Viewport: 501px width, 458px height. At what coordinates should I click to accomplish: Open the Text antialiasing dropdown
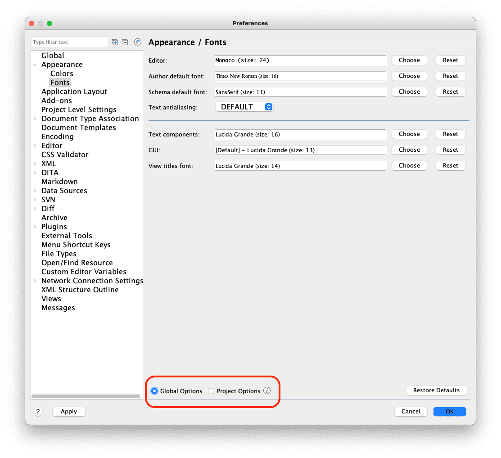pyautogui.click(x=244, y=107)
